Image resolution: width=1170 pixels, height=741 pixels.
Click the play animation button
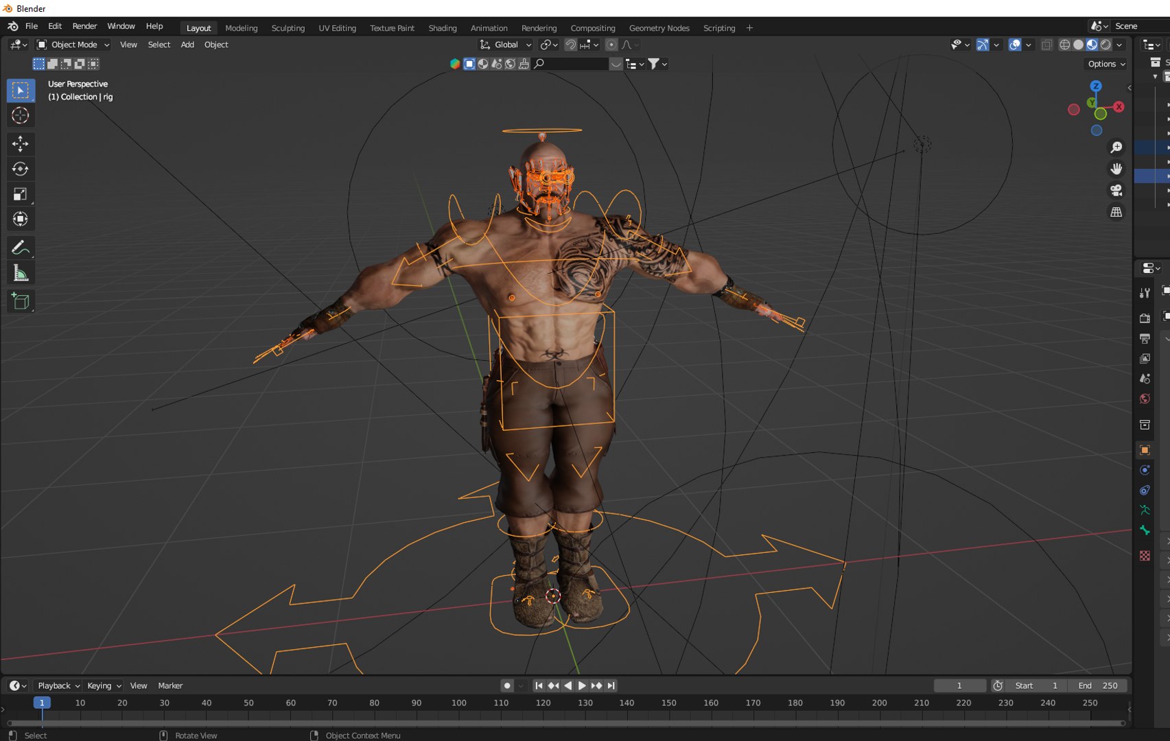(582, 685)
